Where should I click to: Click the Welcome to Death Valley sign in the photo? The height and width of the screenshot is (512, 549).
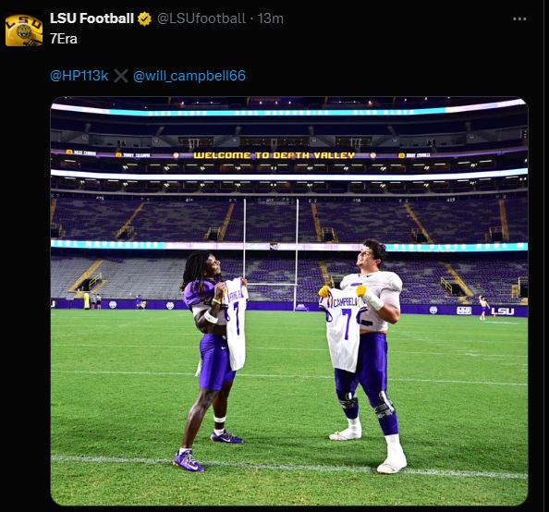[274, 155]
